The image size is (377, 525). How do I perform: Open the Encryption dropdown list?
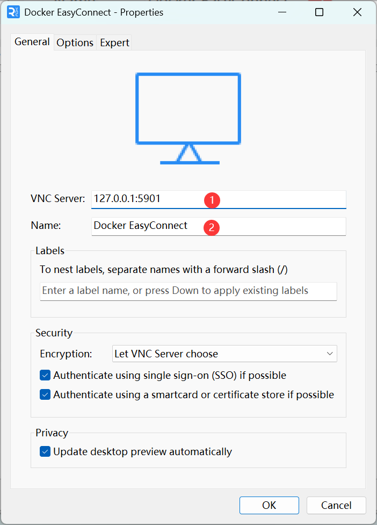224,354
